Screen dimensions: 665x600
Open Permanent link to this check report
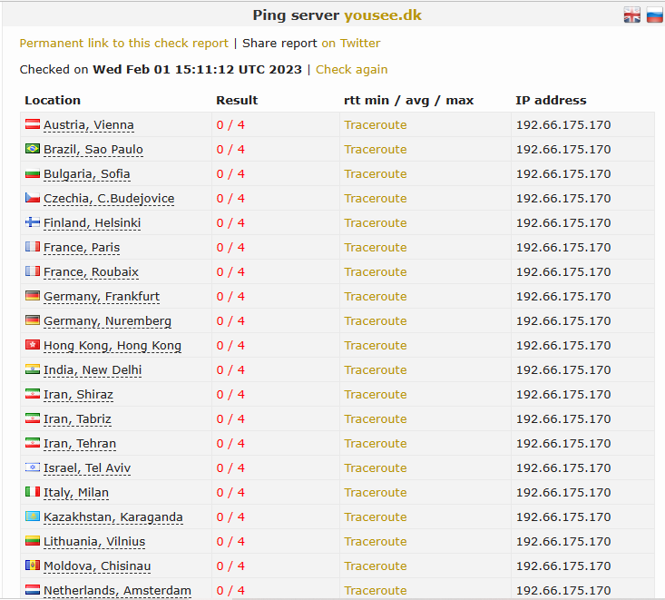pos(124,44)
